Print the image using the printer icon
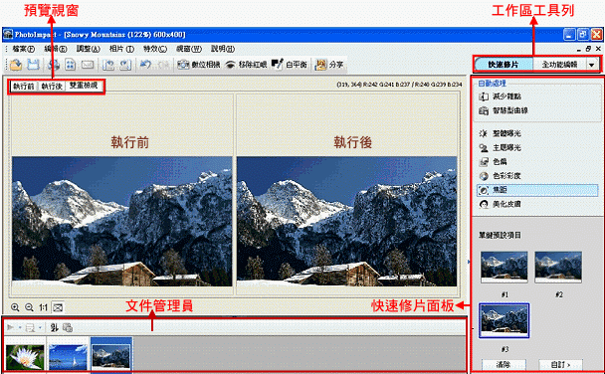The image size is (605, 374). pyautogui.click(x=54, y=65)
